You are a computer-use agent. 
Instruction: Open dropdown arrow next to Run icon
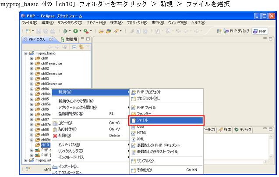tap(79, 32)
